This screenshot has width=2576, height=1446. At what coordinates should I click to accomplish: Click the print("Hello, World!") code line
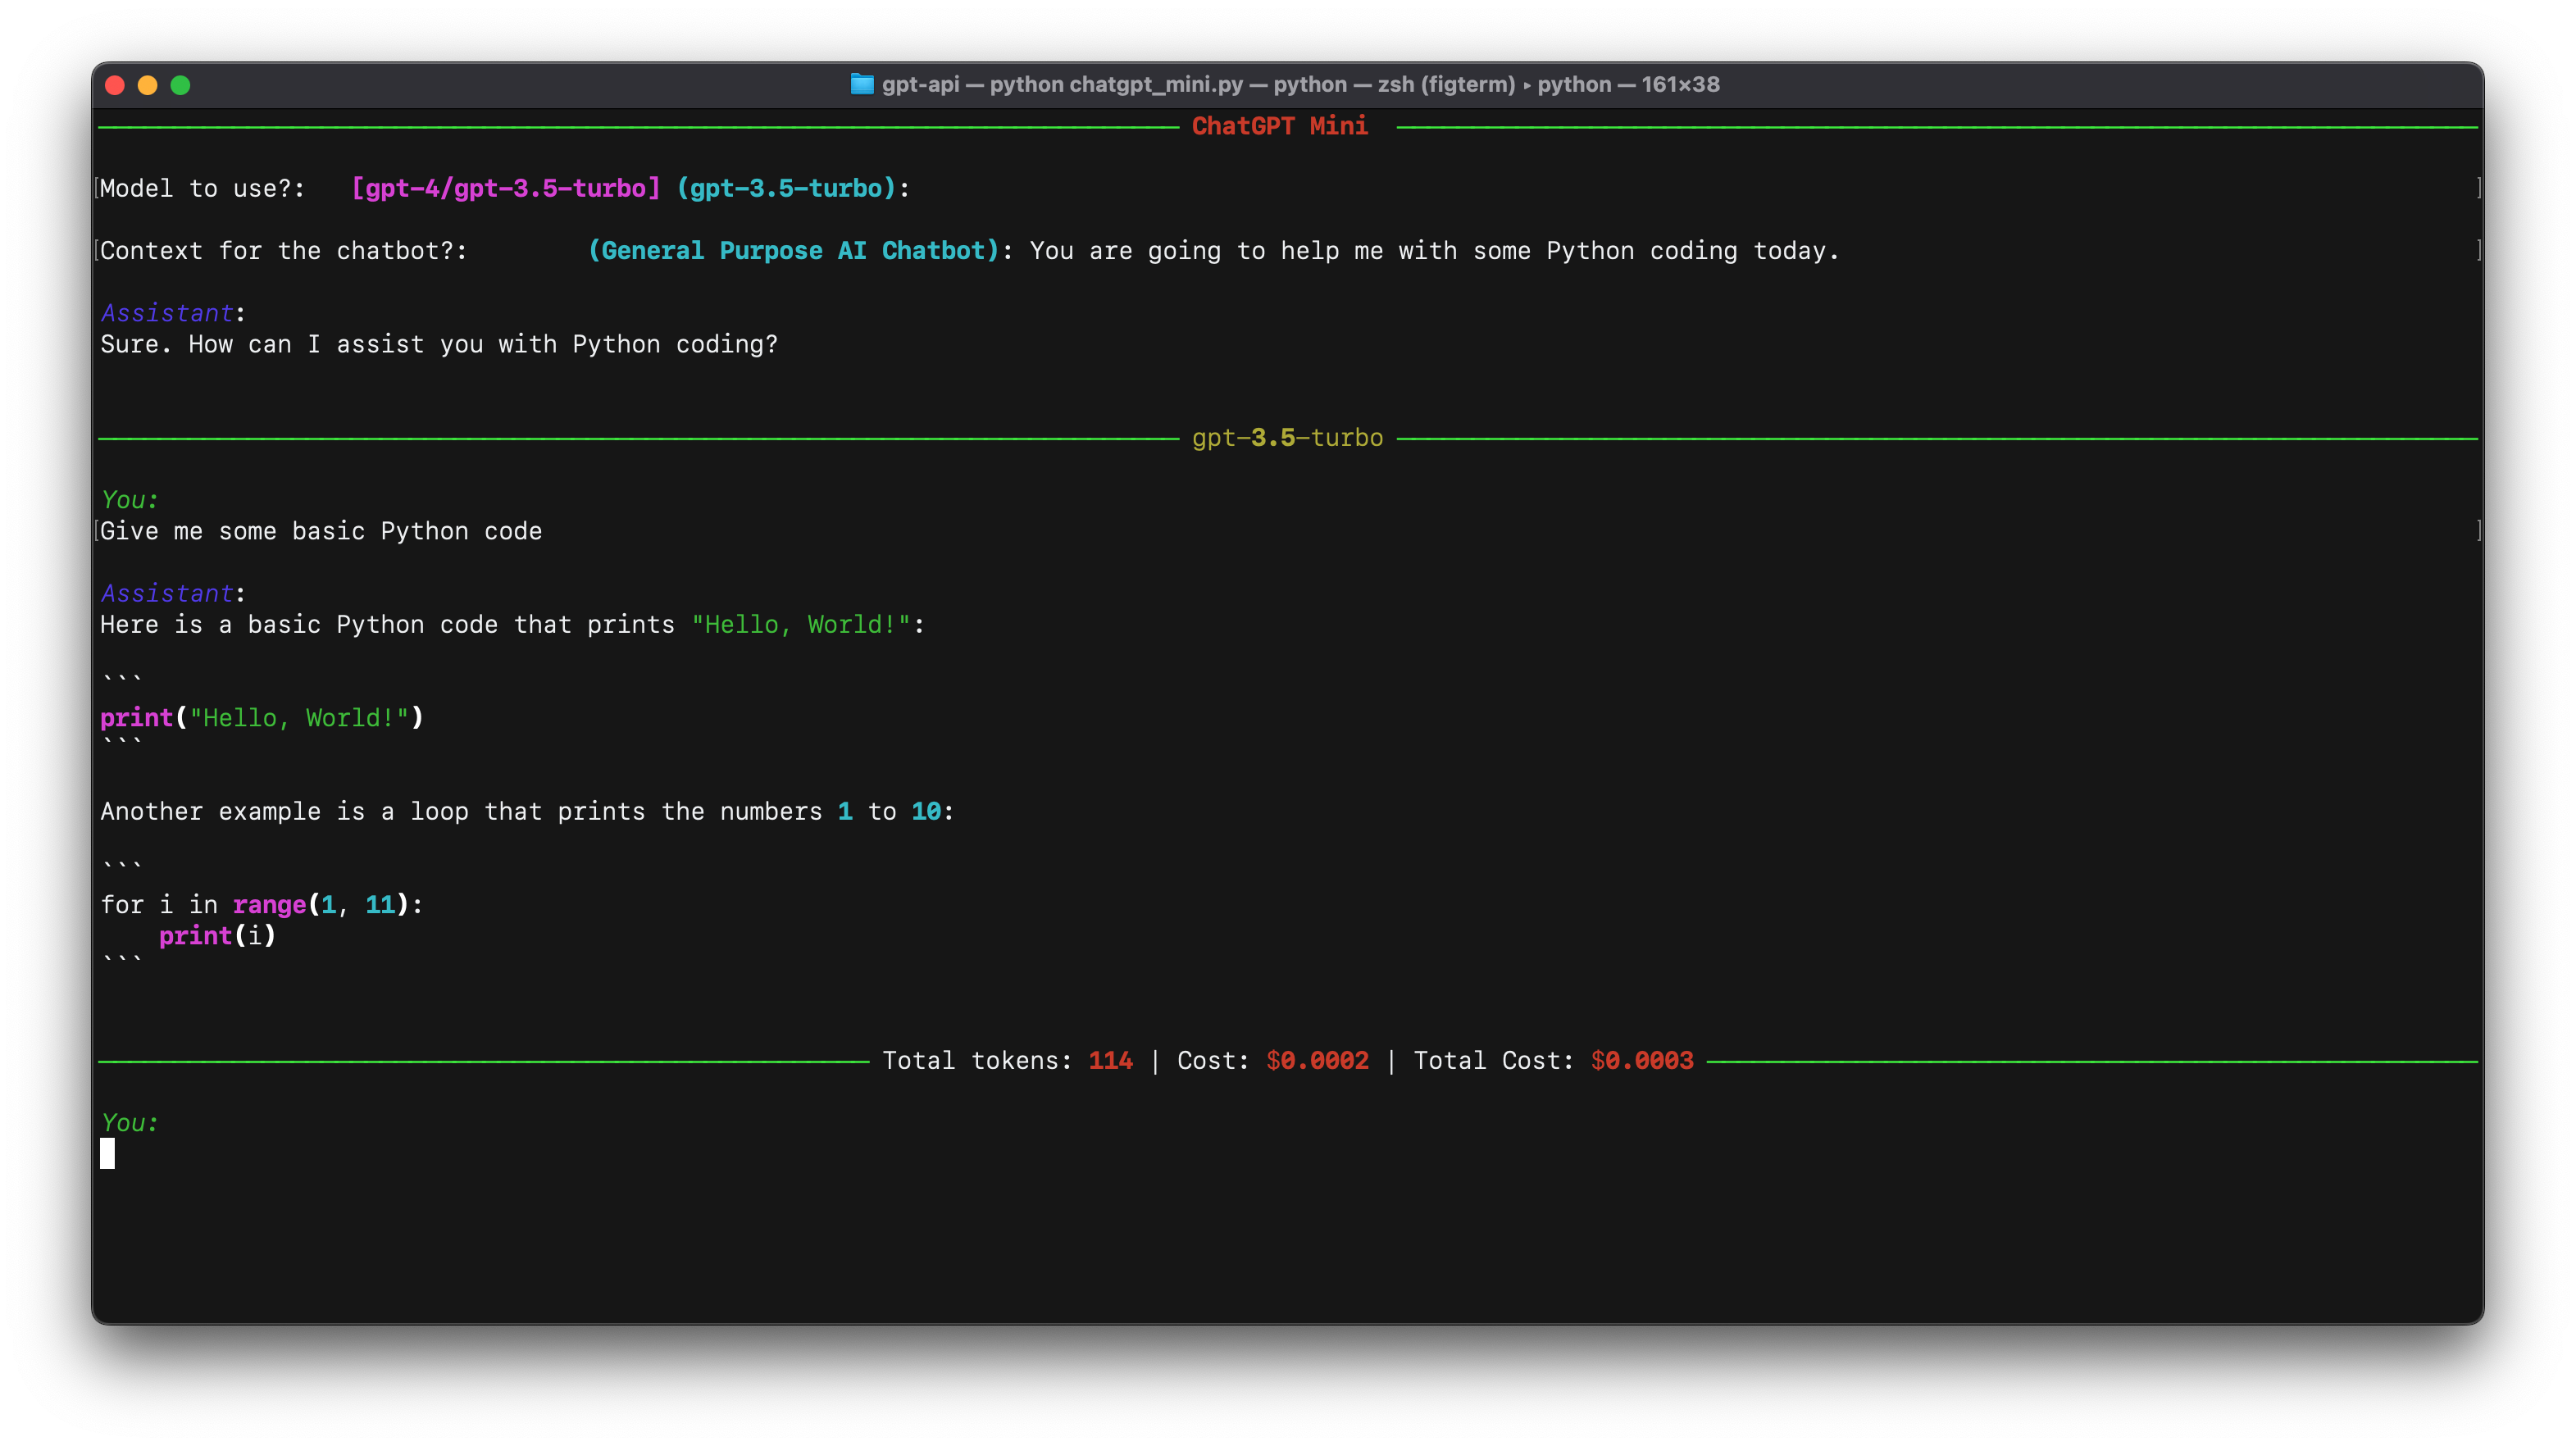262,718
